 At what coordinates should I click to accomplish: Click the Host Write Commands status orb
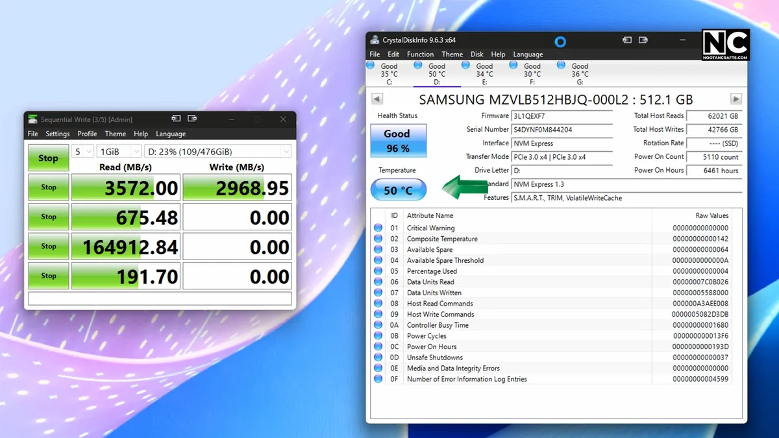(378, 314)
